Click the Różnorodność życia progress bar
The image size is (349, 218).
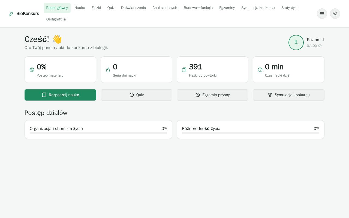click(x=251, y=133)
